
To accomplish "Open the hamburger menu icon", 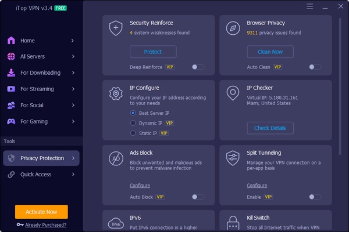I will click(309, 6).
